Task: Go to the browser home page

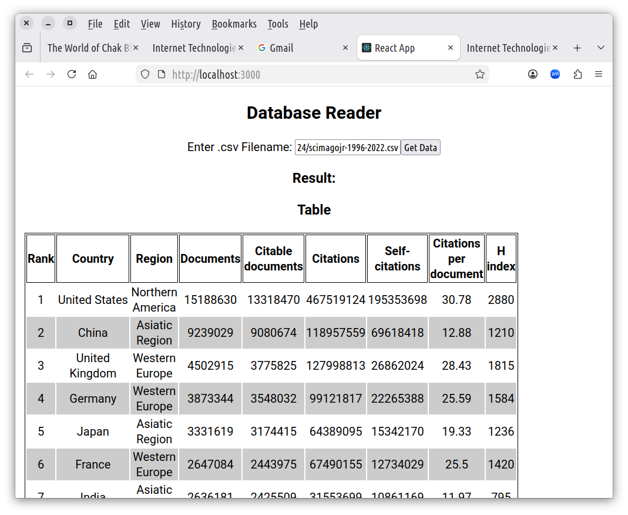Action: 92,74
